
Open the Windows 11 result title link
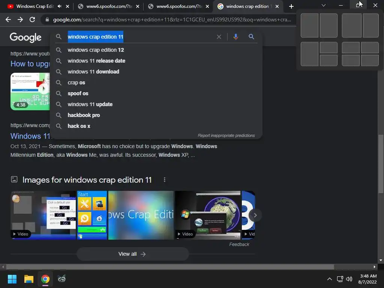30,136
